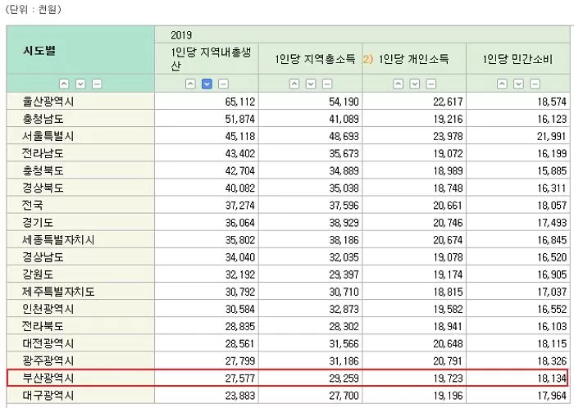Sort 1인당 지역총소득 in ascending order

click(x=294, y=84)
